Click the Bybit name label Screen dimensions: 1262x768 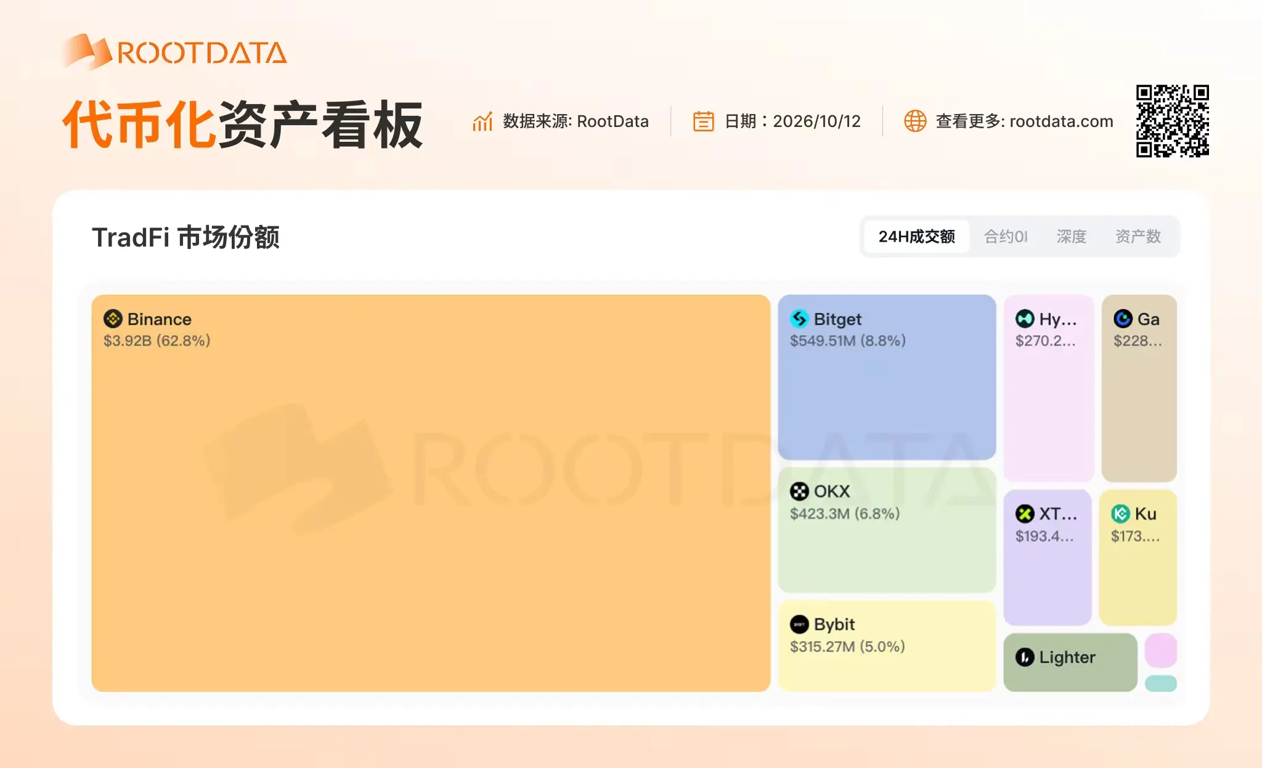point(834,625)
